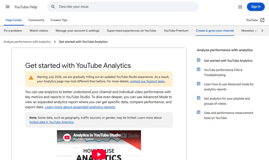
Task: Switch to the Community tab
Action: click(x=36, y=20)
